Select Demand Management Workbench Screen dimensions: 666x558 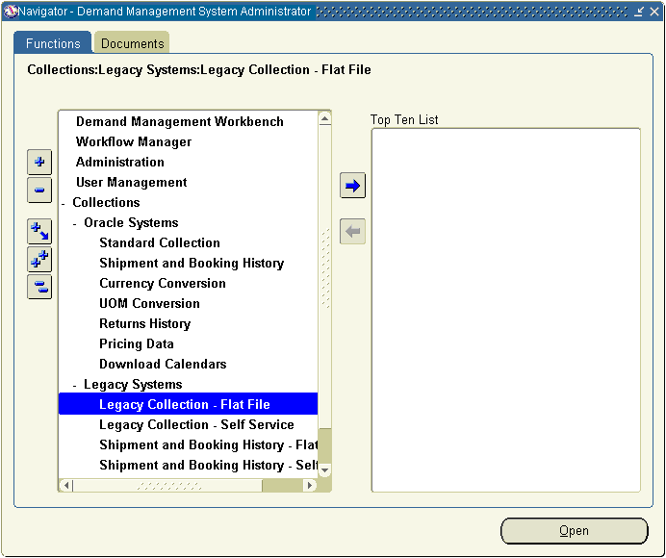[180, 121]
